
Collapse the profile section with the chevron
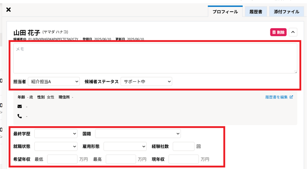tap(293, 32)
